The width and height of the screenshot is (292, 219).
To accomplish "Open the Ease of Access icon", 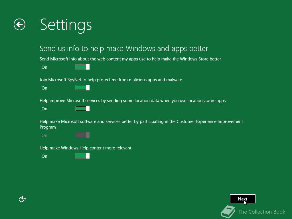I will point(22,199).
